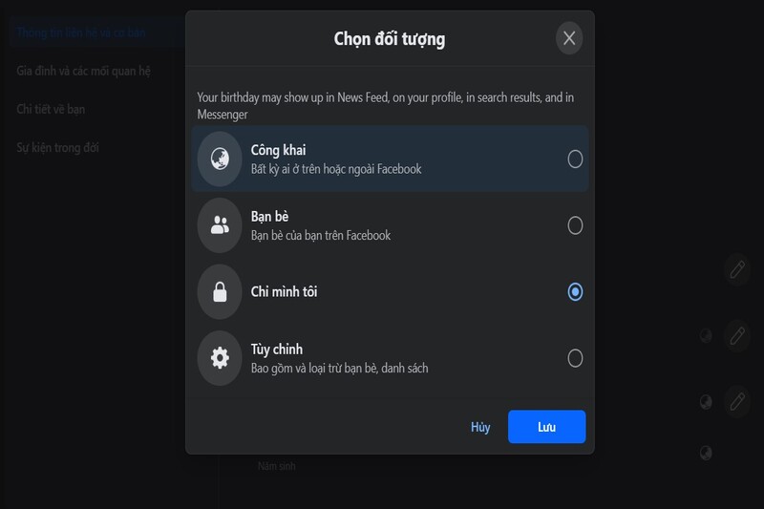Click the globe icon for Công khai
The image size is (764, 509).
[x=220, y=159]
